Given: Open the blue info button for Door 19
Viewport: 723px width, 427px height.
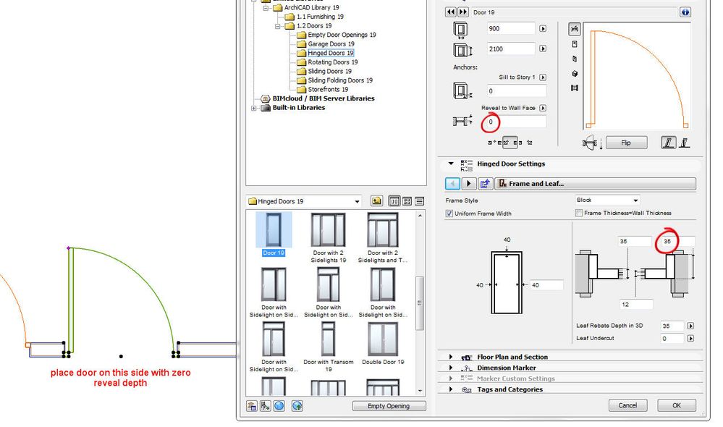Looking at the screenshot, I should pyautogui.click(x=685, y=12).
